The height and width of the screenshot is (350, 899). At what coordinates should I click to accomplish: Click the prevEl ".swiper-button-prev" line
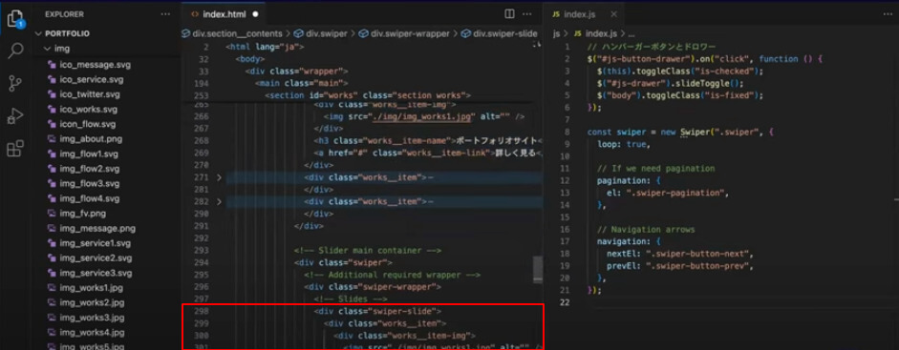pos(679,266)
